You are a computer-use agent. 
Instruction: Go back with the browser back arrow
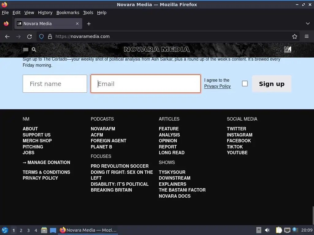click(7, 37)
